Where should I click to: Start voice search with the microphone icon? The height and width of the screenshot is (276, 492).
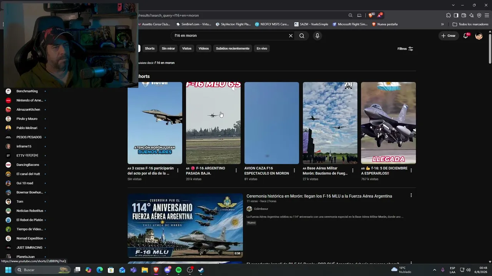(317, 36)
